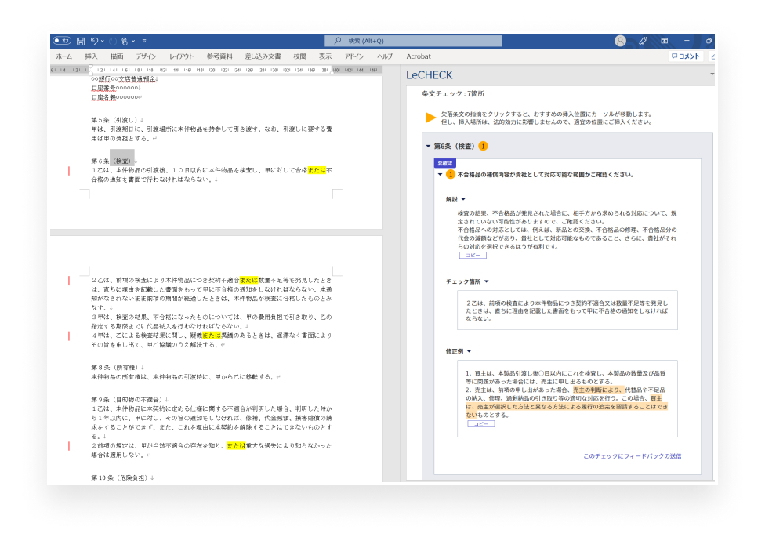This screenshot has height=548, width=765.
Task: Click the horizontal ruler above the document
Action: pyautogui.click(x=216, y=71)
